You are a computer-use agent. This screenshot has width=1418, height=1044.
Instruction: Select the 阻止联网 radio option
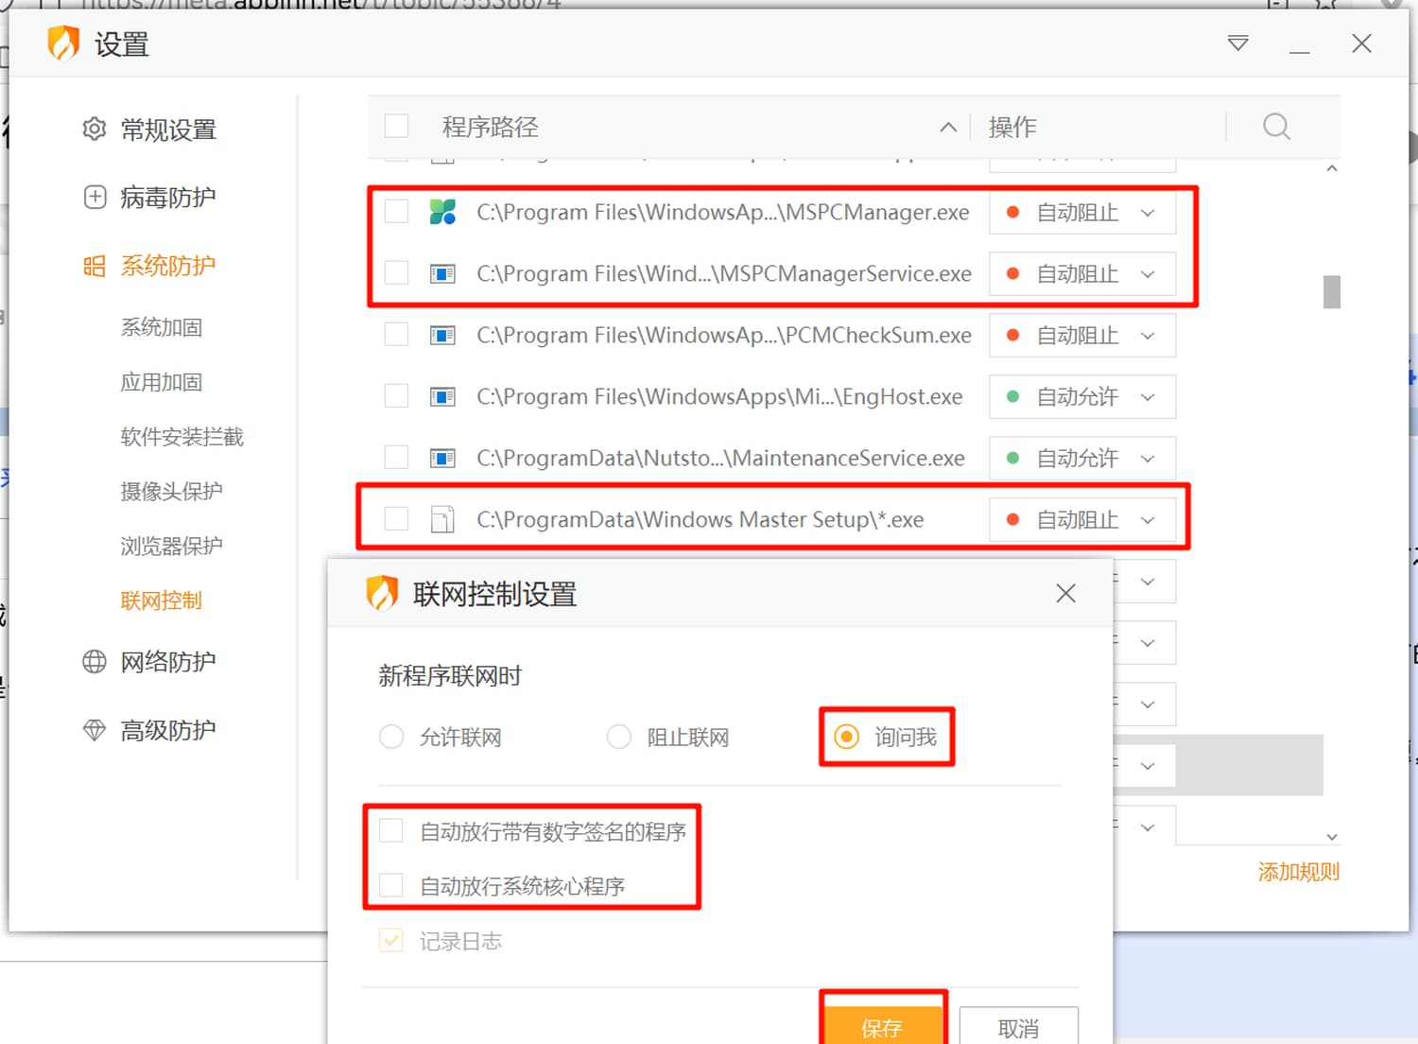(x=619, y=737)
